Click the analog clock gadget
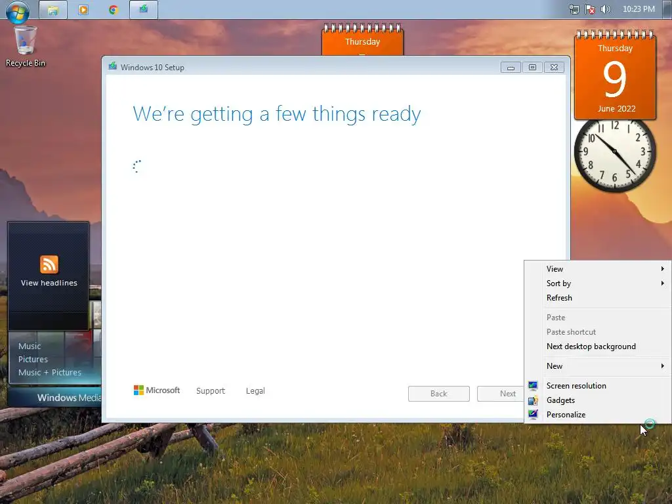The image size is (672, 504). click(614, 155)
